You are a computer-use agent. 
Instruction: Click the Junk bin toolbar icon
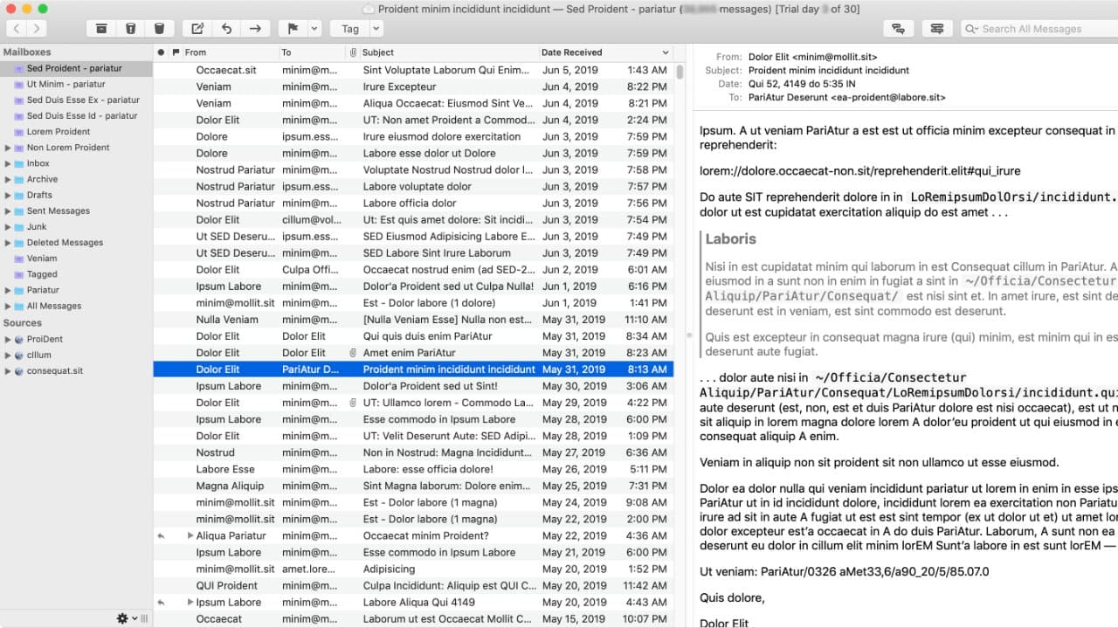pyautogui.click(x=159, y=29)
